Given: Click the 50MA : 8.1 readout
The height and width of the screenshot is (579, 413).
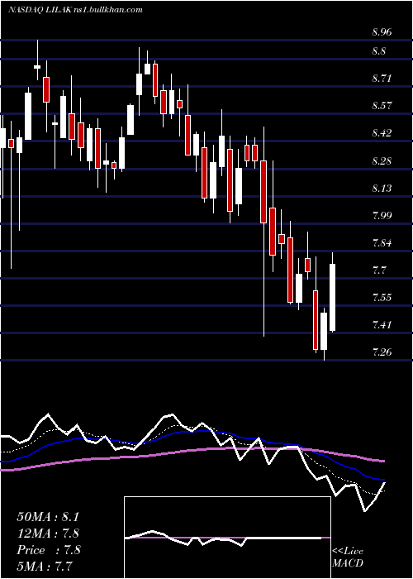Looking at the screenshot, I should 48,517.
